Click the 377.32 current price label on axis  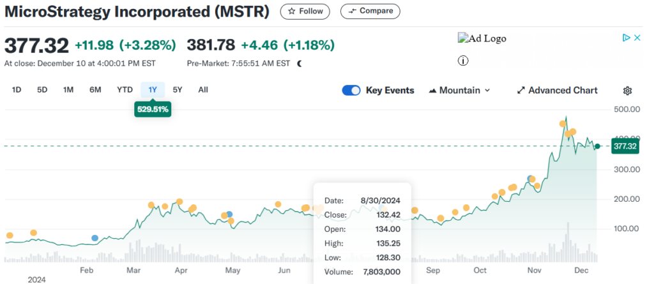pyautogui.click(x=625, y=146)
